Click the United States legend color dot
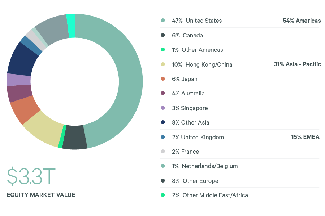This screenshot has width=325, height=216. point(163,21)
